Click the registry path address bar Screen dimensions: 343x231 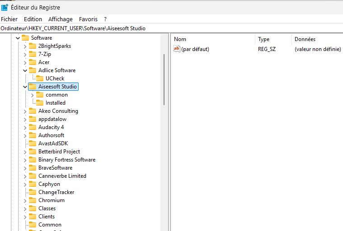click(x=172, y=28)
